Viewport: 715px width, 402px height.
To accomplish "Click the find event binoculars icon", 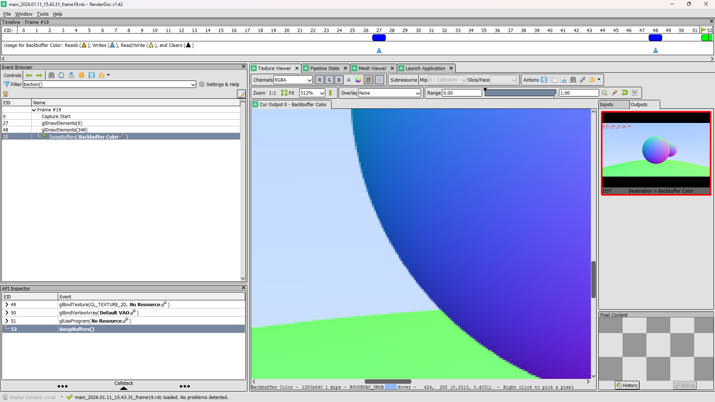I will pyautogui.click(x=51, y=75).
